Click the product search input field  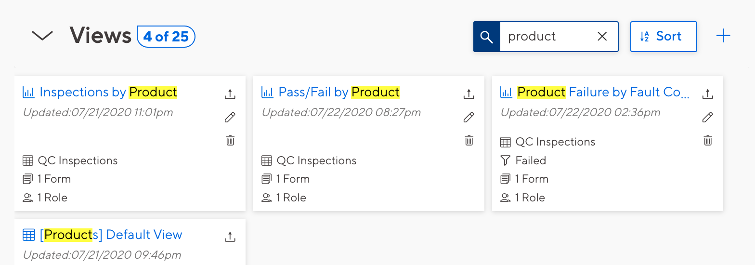point(547,37)
